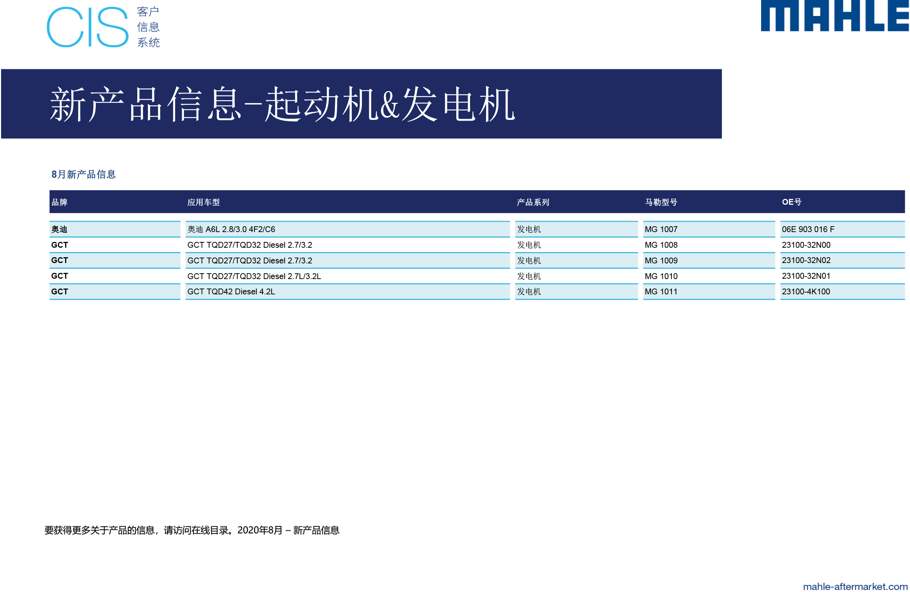Click the 品牌 column header
Image resolution: width=910 pixels, height=592 pixels.
tap(59, 202)
